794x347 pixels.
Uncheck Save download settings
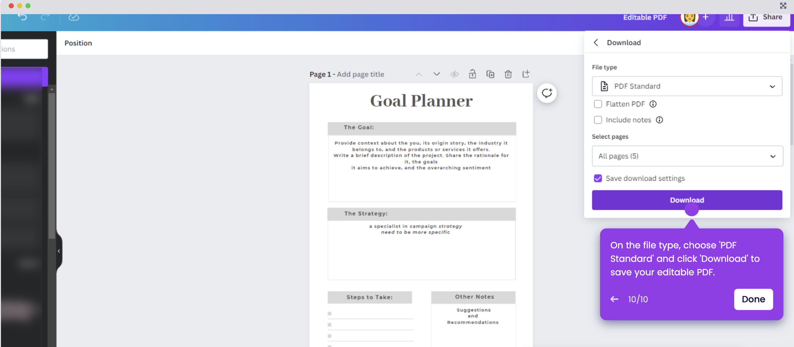pos(598,178)
